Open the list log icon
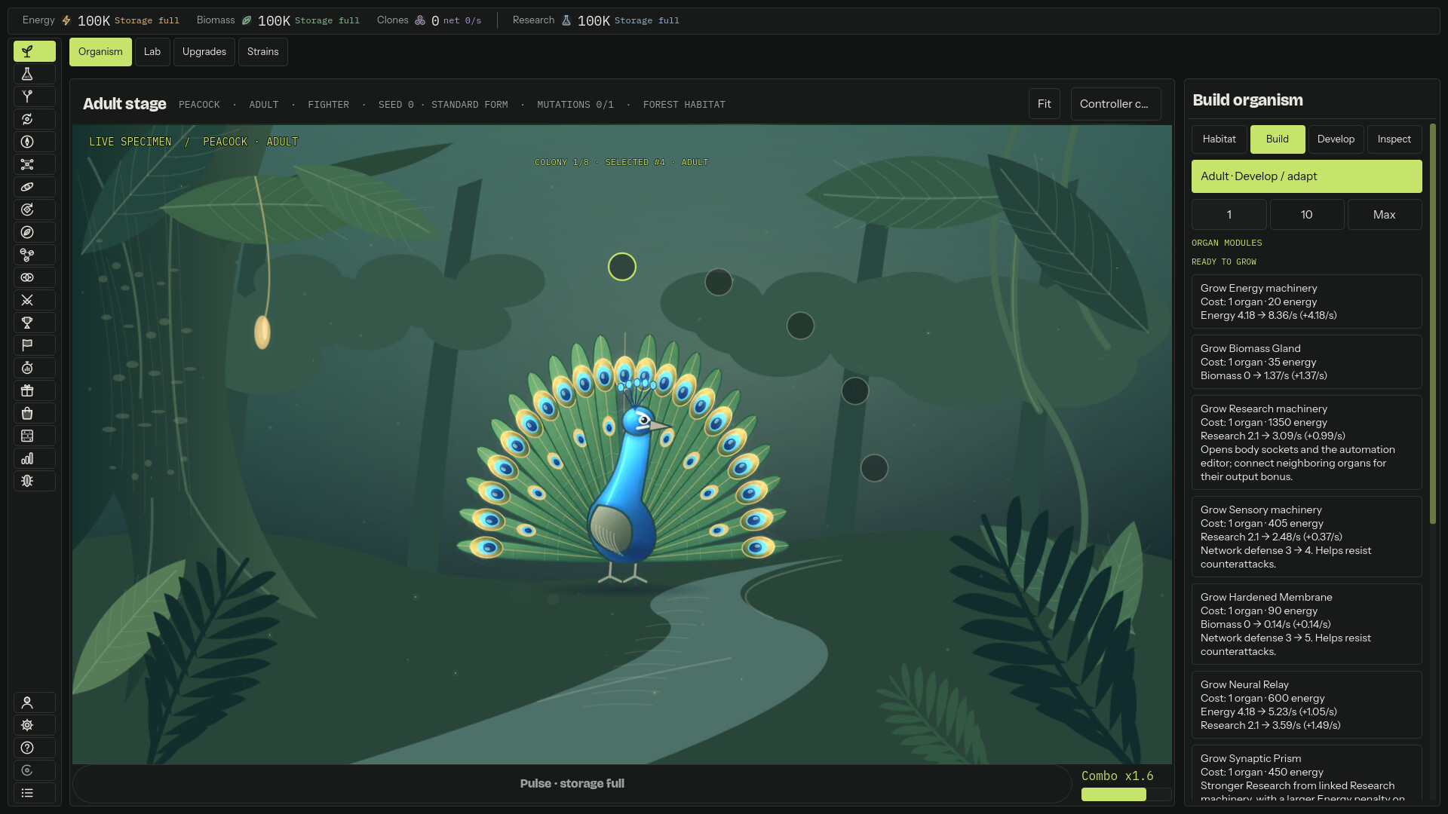Viewport: 1448px width, 814px height. click(x=34, y=793)
